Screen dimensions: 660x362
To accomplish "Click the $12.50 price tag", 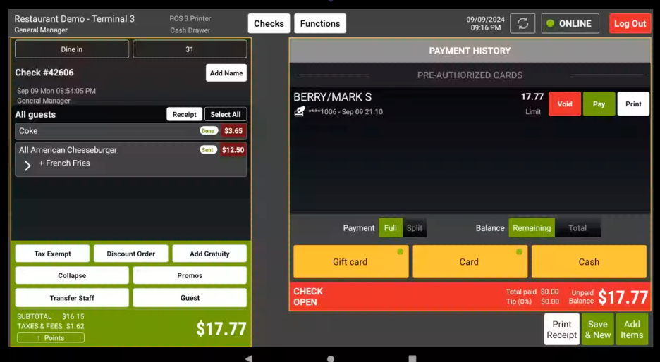I will pyautogui.click(x=233, y=150).
